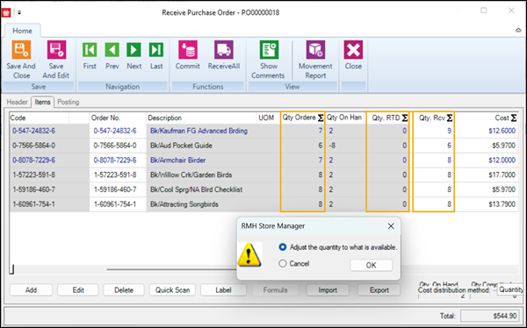Click the $13.7900 cost cell
527x328 pixels.
502,204
